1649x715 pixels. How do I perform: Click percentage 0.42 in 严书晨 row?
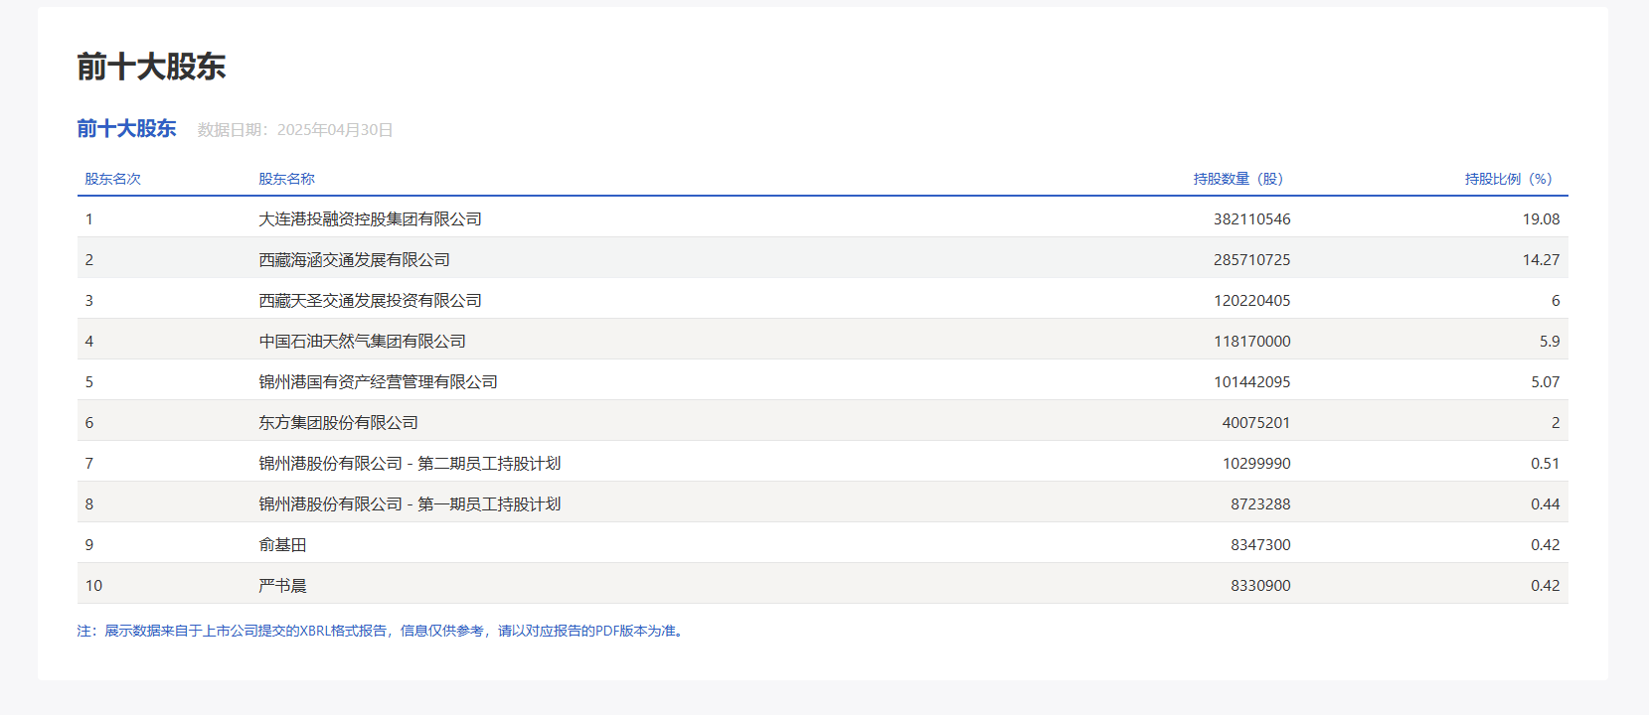point(1546,585)
